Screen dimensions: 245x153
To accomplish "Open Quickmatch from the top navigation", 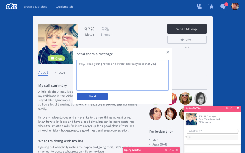I will click(x=64, y=7).
